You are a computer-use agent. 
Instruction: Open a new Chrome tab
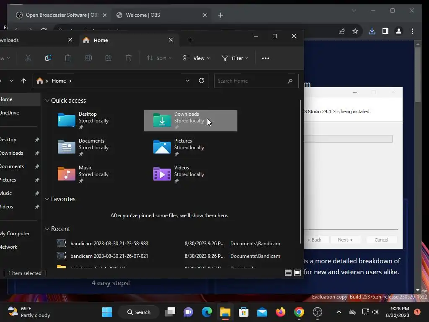pos(221,15)
